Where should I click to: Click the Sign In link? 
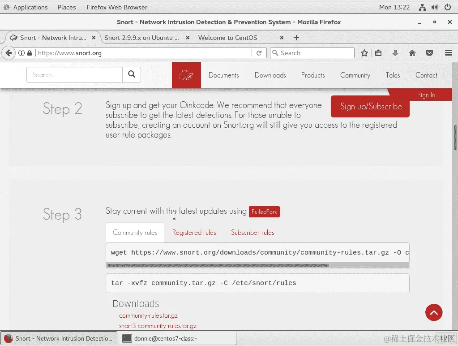(426, 95)
